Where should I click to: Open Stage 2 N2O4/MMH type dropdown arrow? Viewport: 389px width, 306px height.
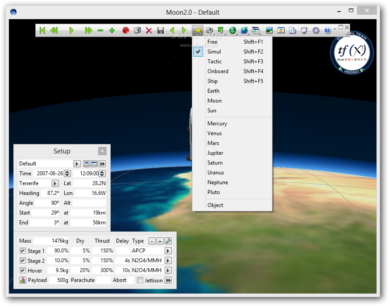[x=168, y=261]
